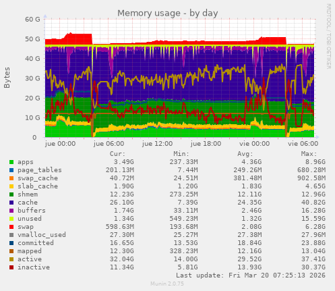Screen dimensions: 335x291
Task: Select the 'vmalloc_used' legend label
Action: (x=42, y=235)
